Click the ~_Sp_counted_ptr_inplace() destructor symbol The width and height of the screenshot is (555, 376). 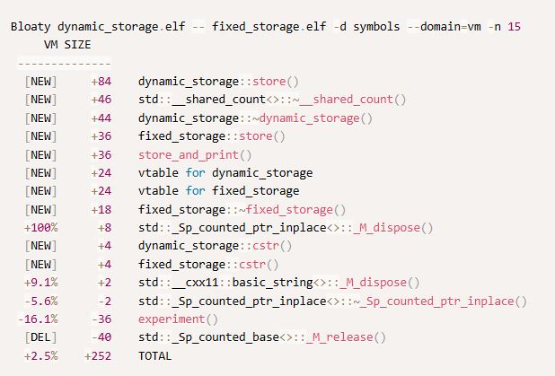[x=332, y=301]
